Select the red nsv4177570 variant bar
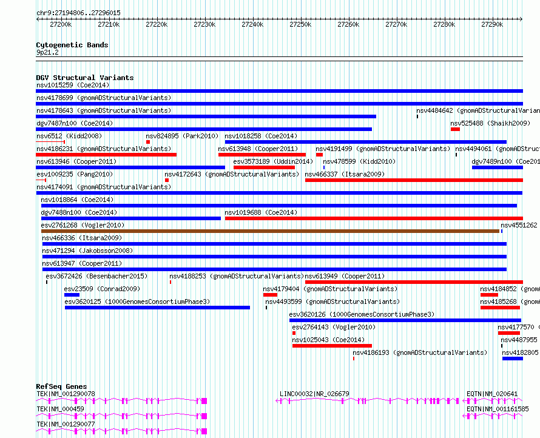The width and height of the screenshot is (540, 438). click(x=508, y=333)
